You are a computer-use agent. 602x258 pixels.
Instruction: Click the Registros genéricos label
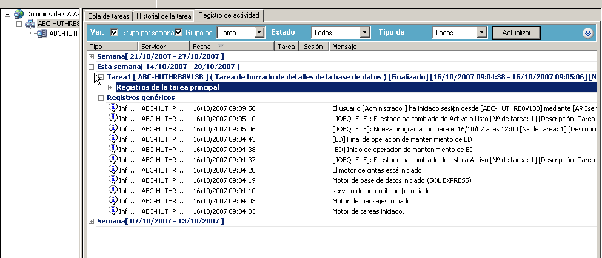[141, 98]
